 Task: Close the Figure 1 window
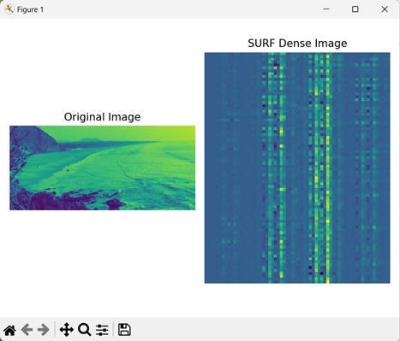point(385,9)
